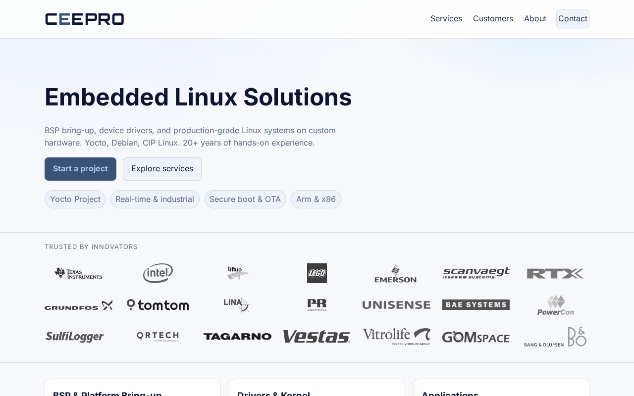Screen dimensions: 634x396
Task: Select the Arm & x86 tag
Action: tap(316, 199)
